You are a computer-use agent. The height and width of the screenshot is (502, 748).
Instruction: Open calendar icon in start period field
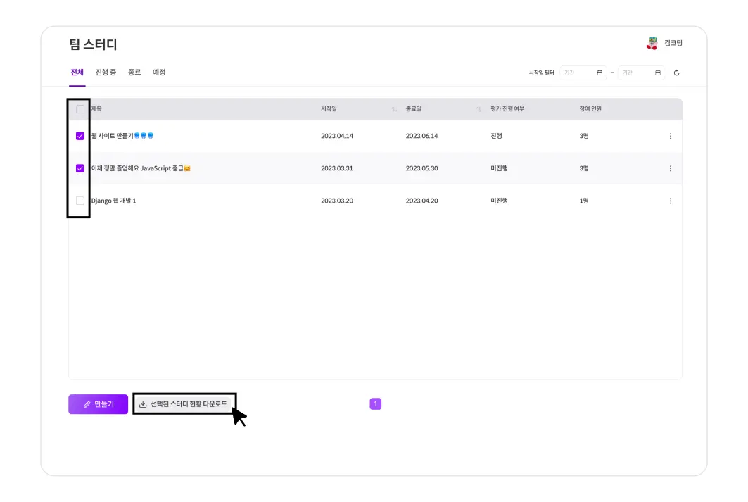pos(600,73)
